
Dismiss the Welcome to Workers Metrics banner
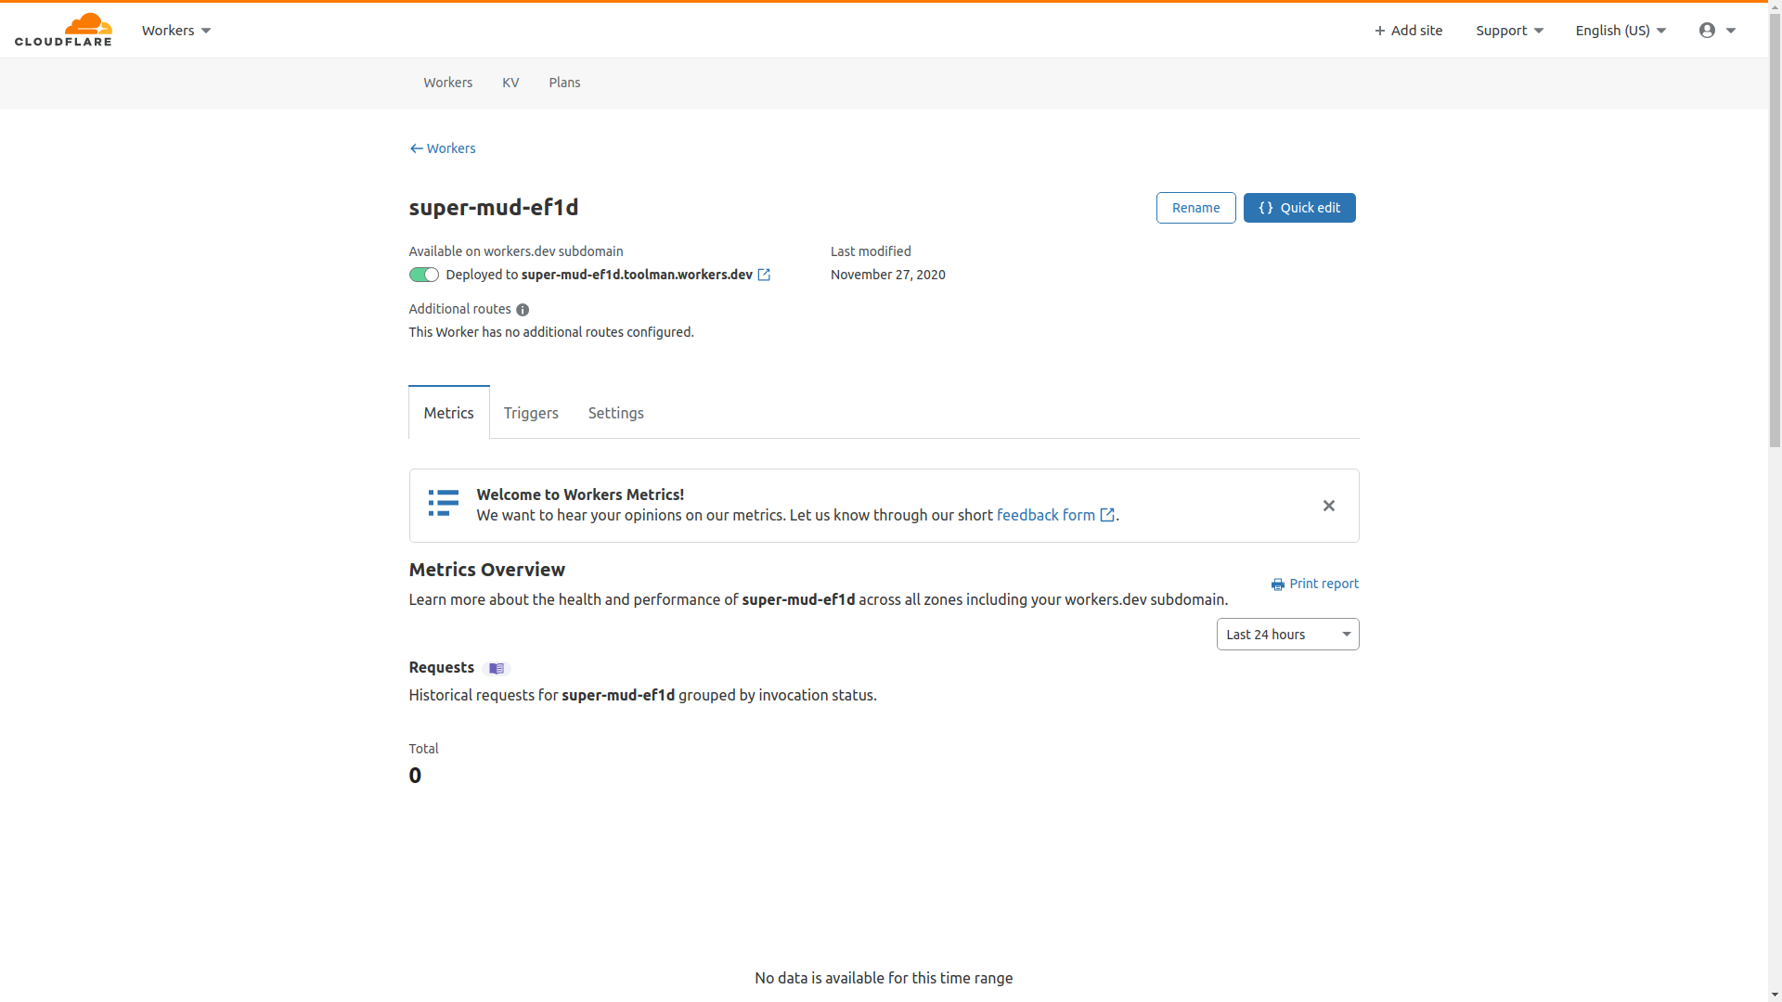click(1328, 506)
